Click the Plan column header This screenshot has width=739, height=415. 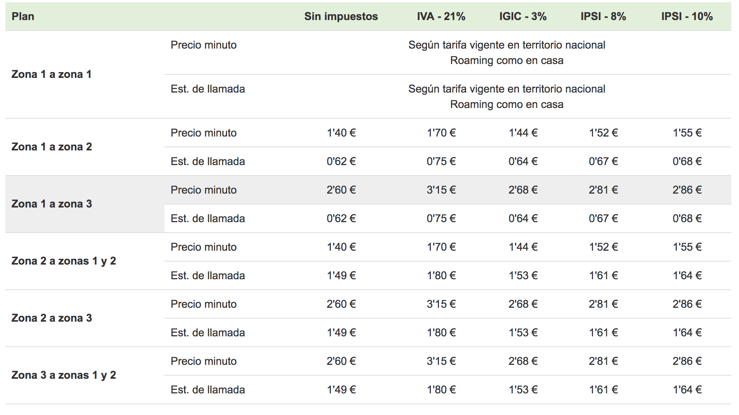23,17
